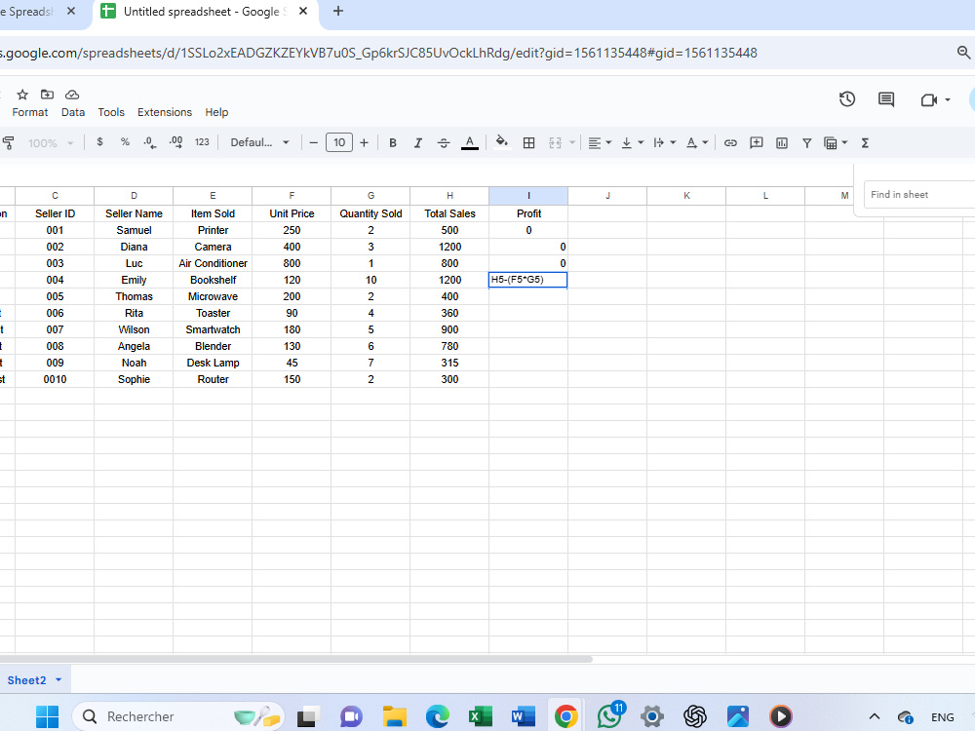Click the cell containing Air Conditioner
The image size is (975, 731).
coord(213,263)
